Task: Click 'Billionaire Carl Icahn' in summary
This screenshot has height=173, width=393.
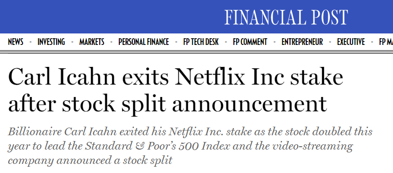Action: click(62, 131)
